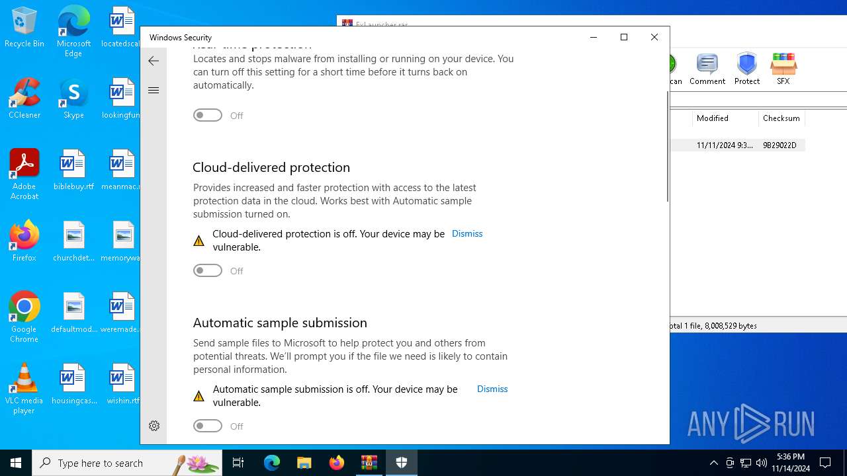847x476 pixels.
Task: Minimize the Windows Security window
Action: coord(594,37)
